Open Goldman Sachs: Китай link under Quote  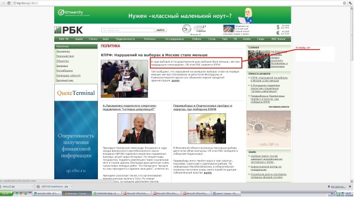(266, 159)
